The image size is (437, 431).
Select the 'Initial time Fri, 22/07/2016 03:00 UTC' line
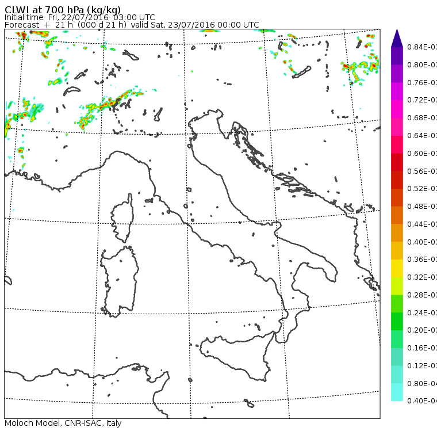tap(80, 17)
